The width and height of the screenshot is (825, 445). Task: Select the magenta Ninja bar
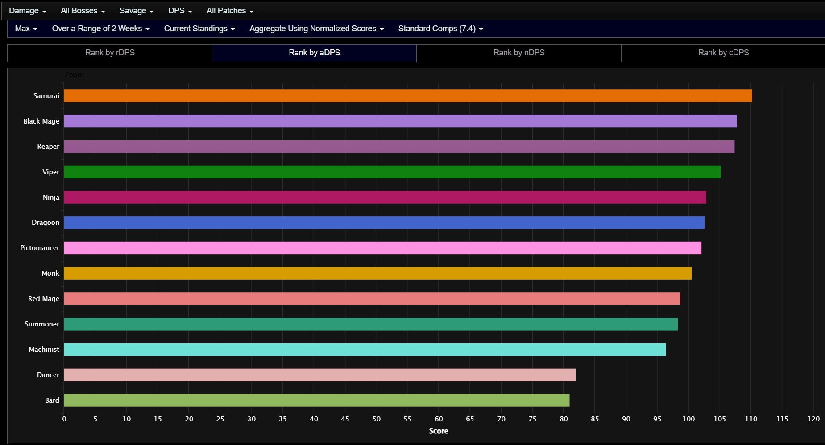point(385,198)
